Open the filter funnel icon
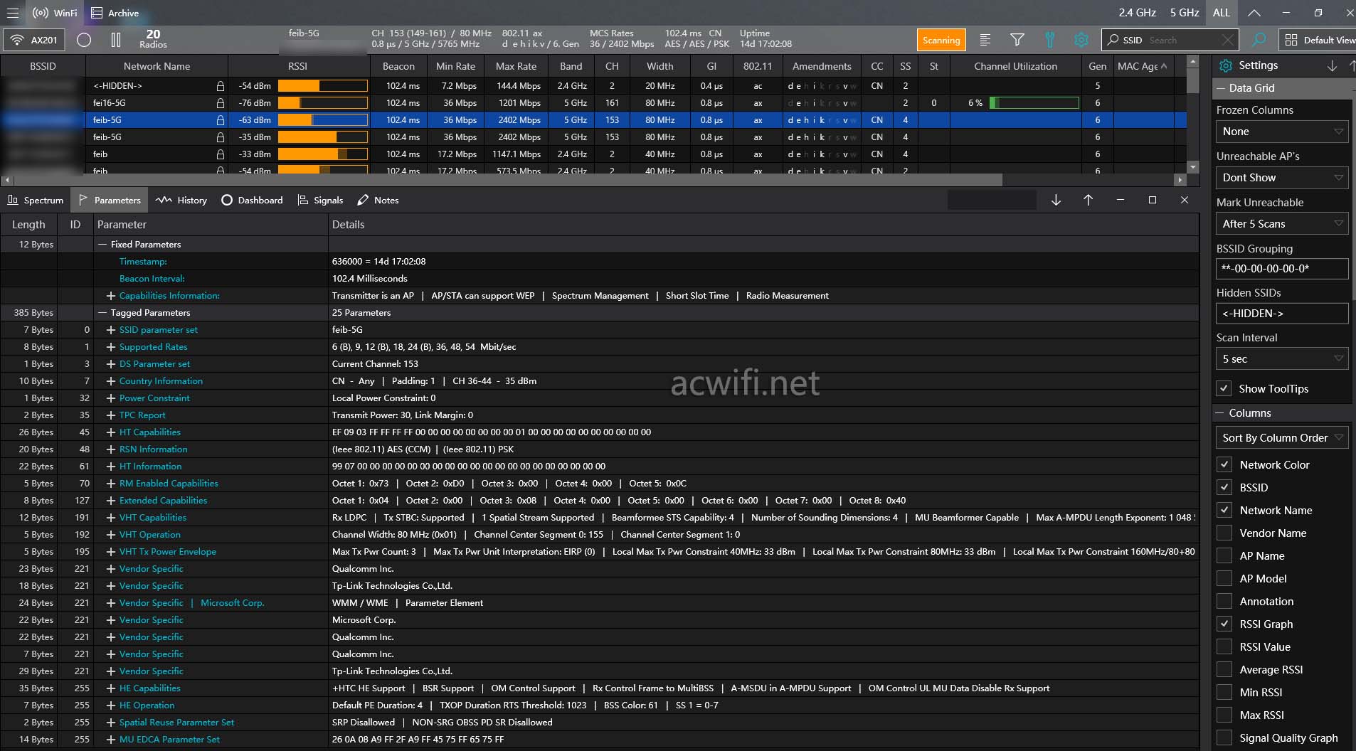The image size is (1356, 751). coord(1017,40)
